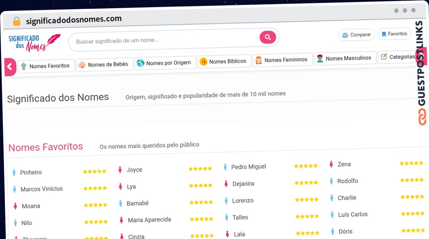
Task: Click the star rating for Pinheiro
Action: point(95,171)
